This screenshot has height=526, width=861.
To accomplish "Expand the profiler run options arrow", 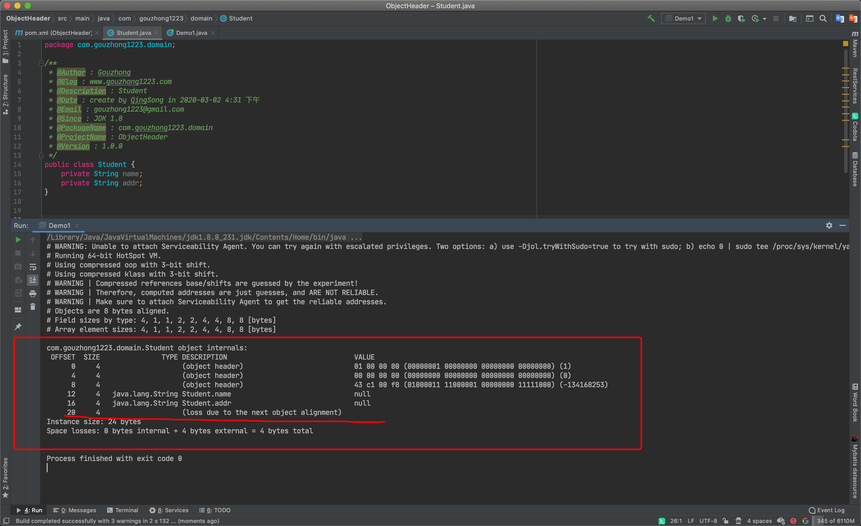I will pos(765,19).
